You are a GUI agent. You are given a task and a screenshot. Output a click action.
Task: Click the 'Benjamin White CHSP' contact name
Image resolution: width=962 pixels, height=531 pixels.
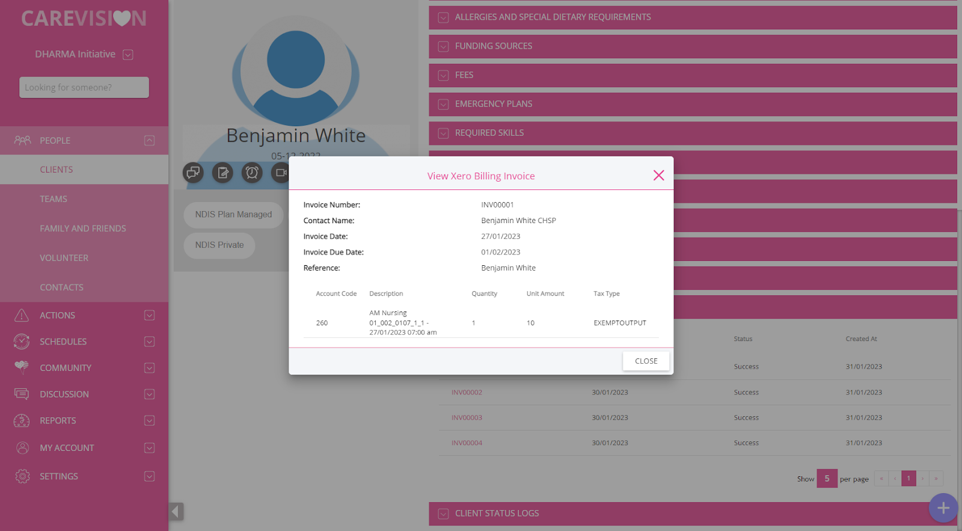point(518,221)
